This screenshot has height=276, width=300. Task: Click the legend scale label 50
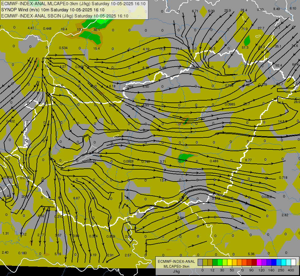(232, 270)
